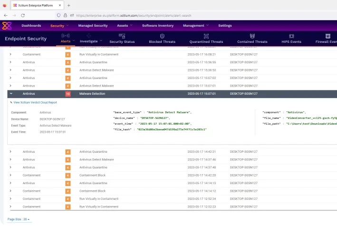Open the Management menu dropdown
The width and height of the screenshot is (337, 226).
[x=196, y=26]
